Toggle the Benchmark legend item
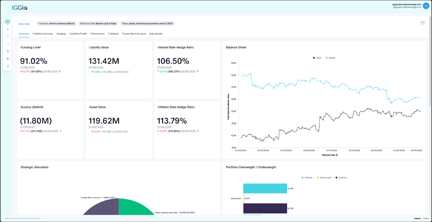Image resolution: width=432 pixels, height=222 pixels. coord(324,177)
